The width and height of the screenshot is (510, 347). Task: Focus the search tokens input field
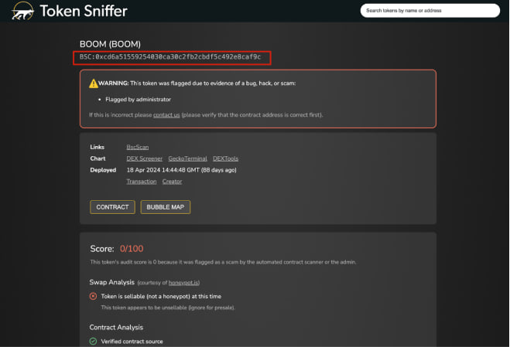pos(430,11)
